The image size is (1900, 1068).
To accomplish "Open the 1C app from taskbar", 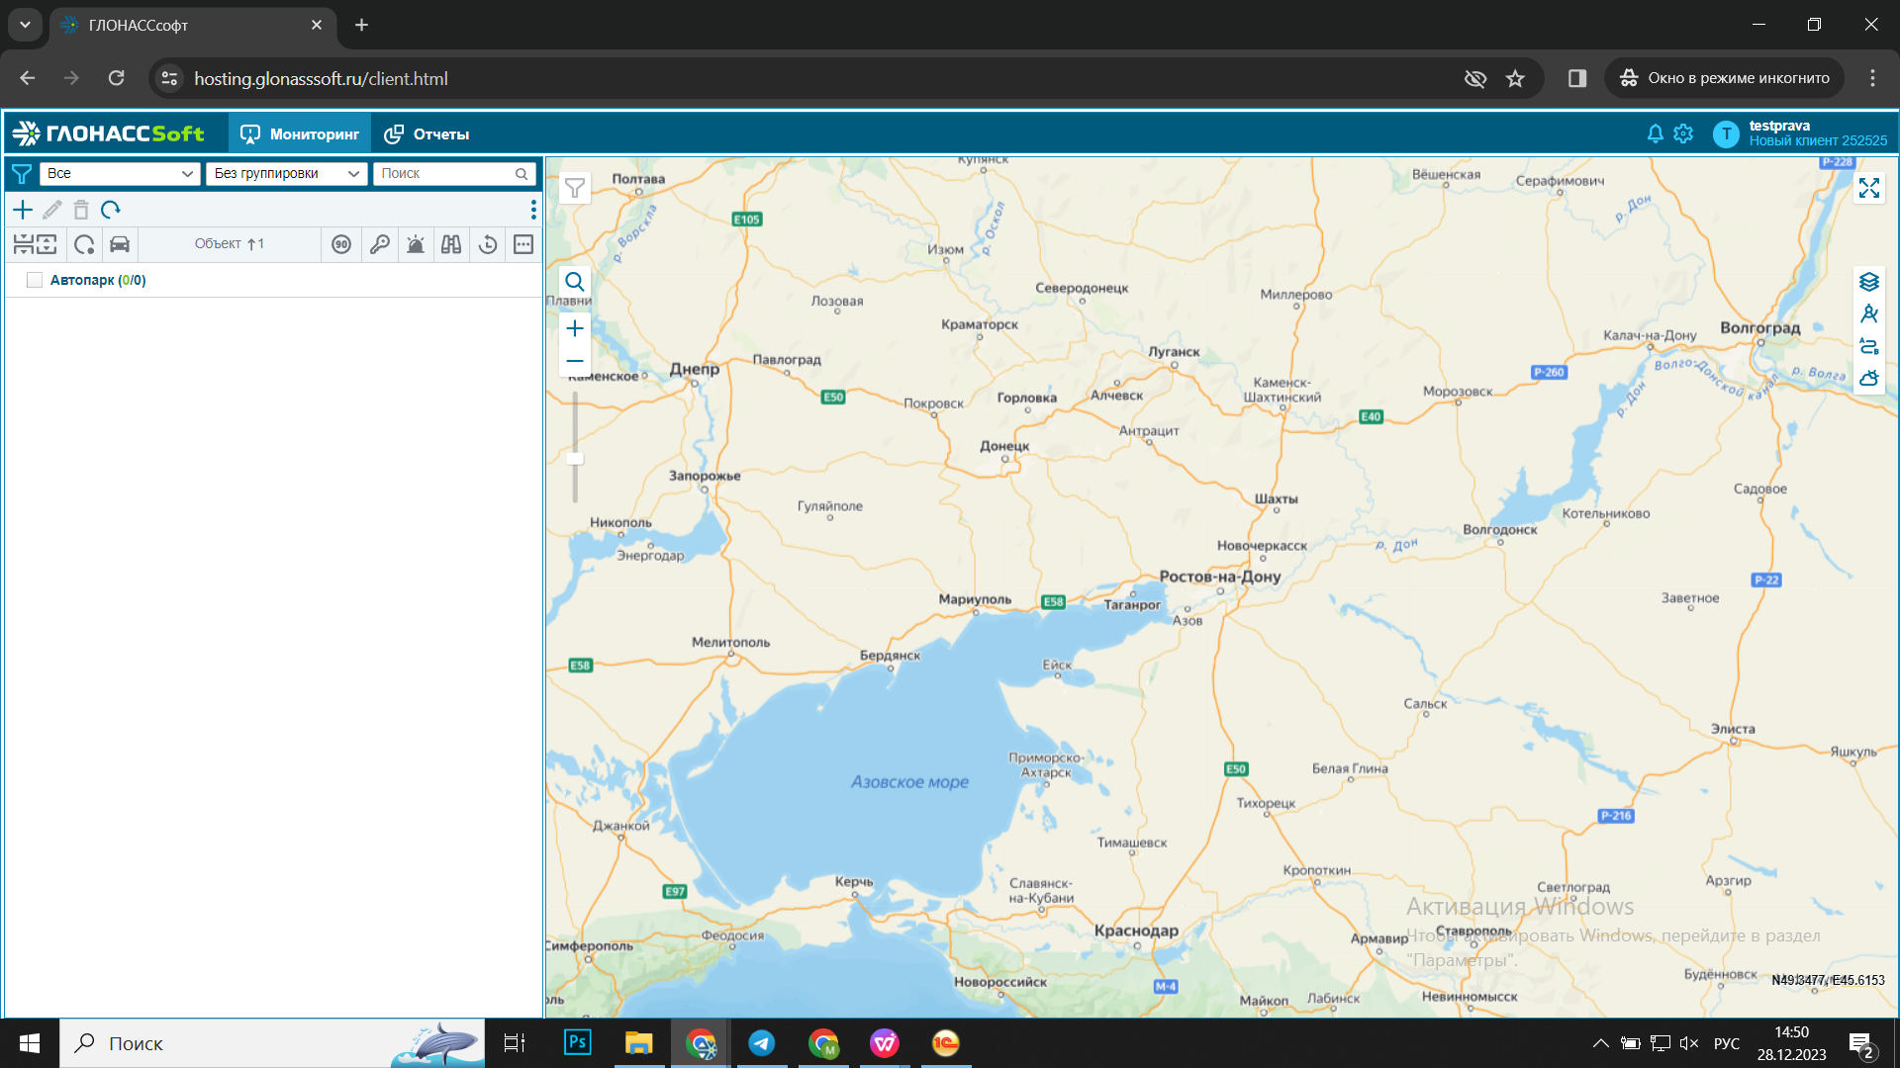I will [946, 1042].
